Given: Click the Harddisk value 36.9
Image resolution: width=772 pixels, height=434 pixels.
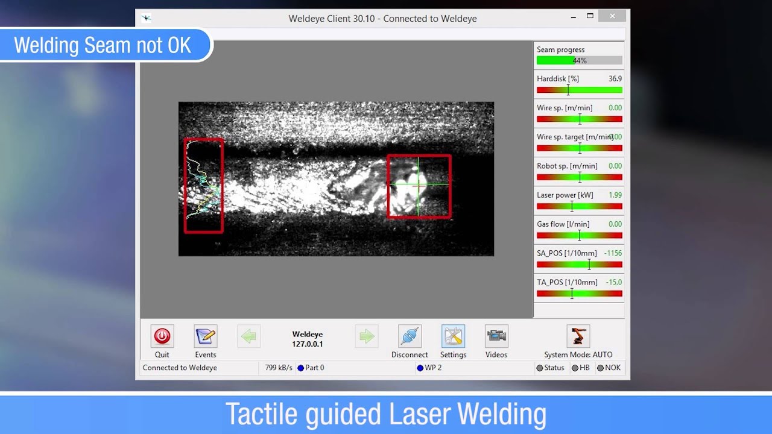Looking at the screenshot, I should pos(615,79).
